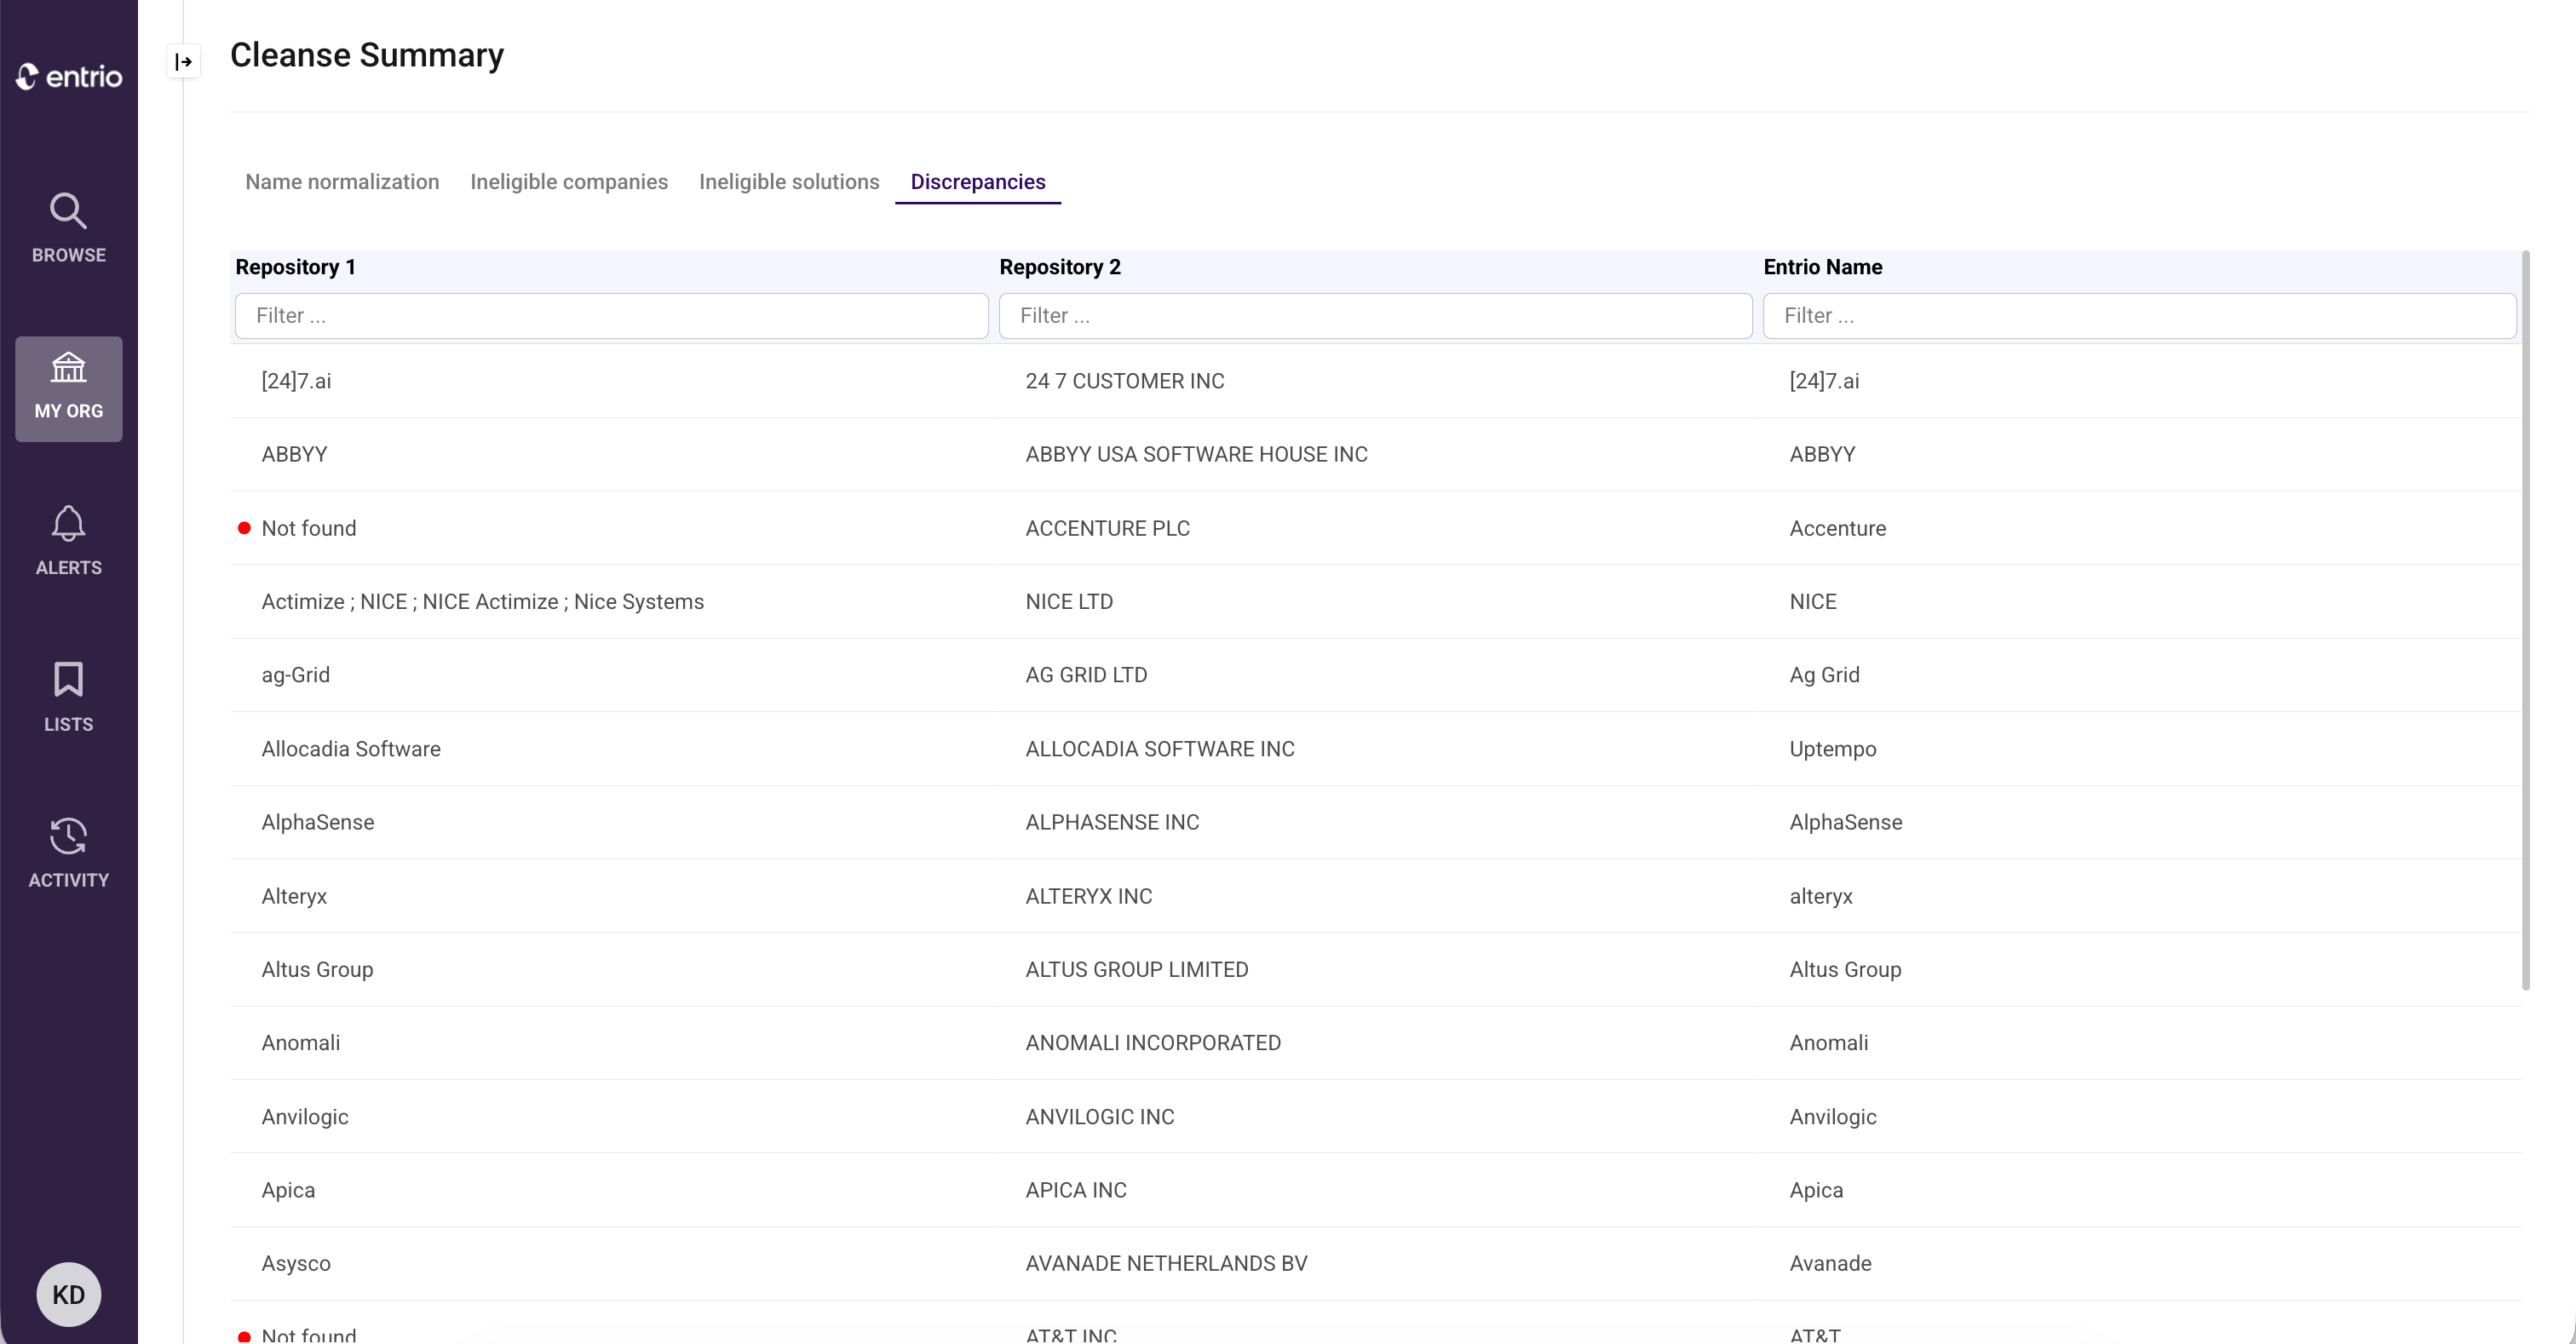
Task: Select the Discrepancies tab
Action: [978, 182]
